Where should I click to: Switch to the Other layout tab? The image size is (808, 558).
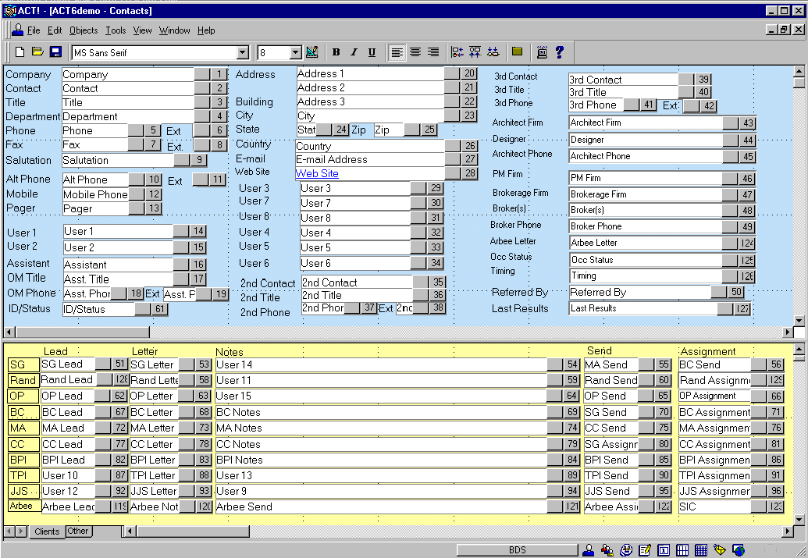[x=78, y=531]
